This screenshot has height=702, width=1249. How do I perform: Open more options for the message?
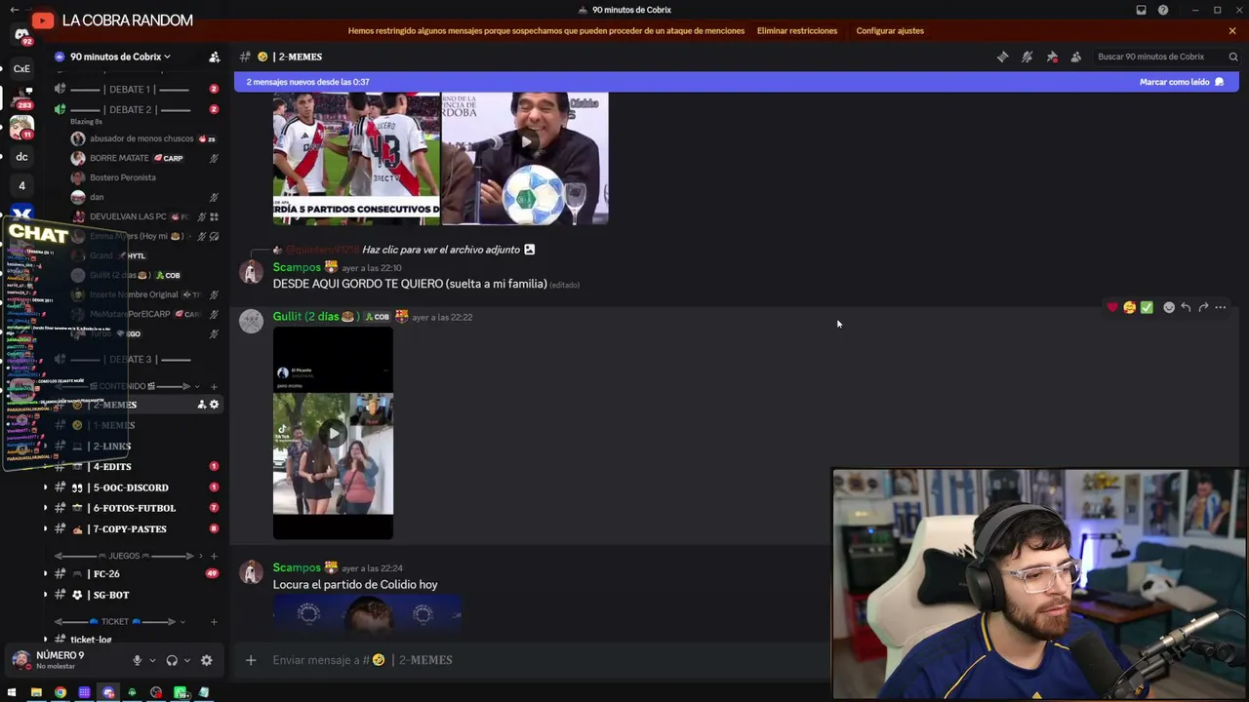coord(1220,307)
